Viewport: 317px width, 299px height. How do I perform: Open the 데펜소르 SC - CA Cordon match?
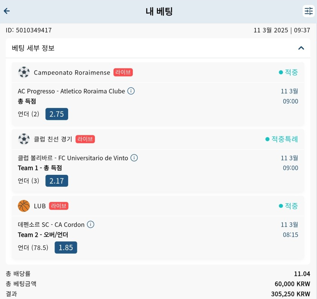51,225
